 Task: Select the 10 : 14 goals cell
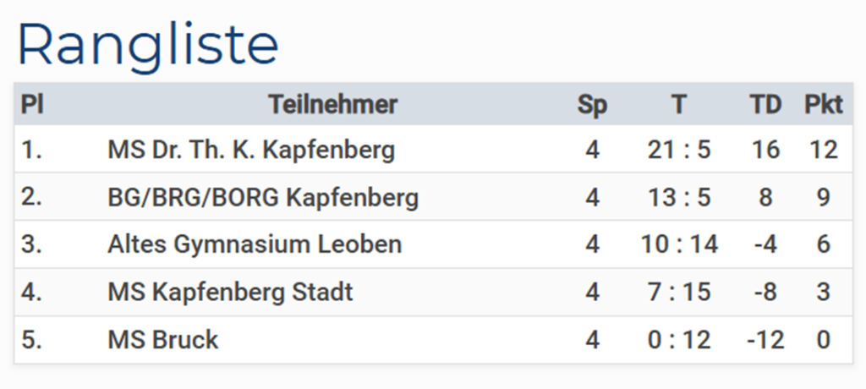tap(679, 245)
